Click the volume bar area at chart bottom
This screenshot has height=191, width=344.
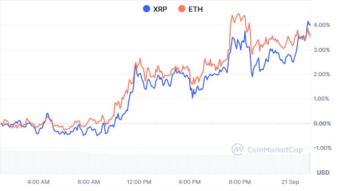[155, 162]
